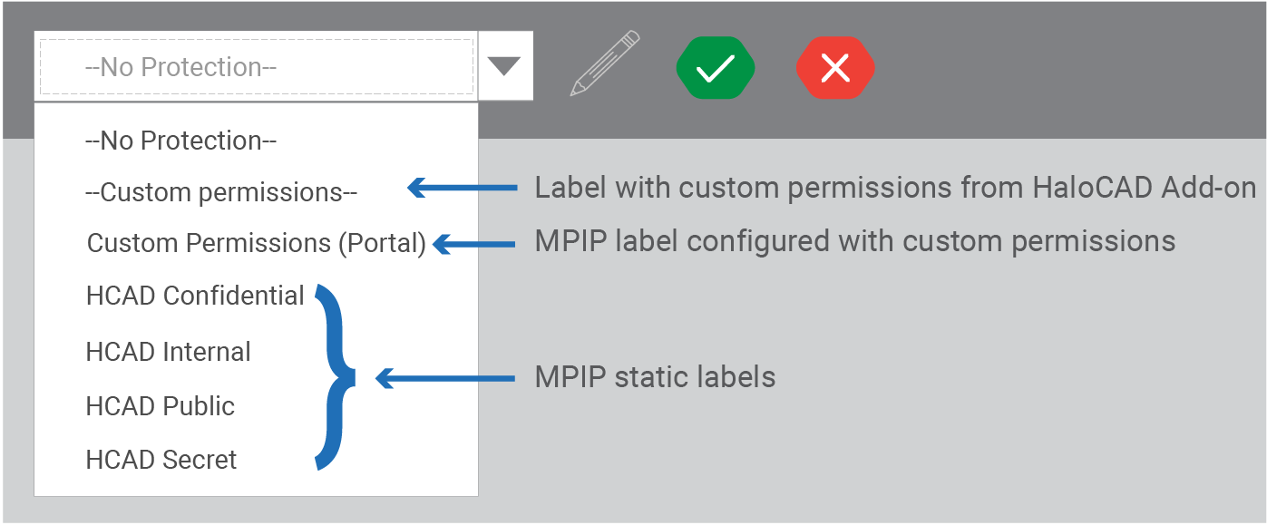
Task: Select HCAD Confidential label
Action: click(x=194, y=296)
